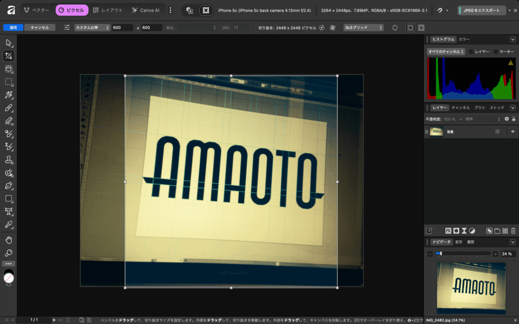Choose the Paint Brush tool

(x=9, y=108)
